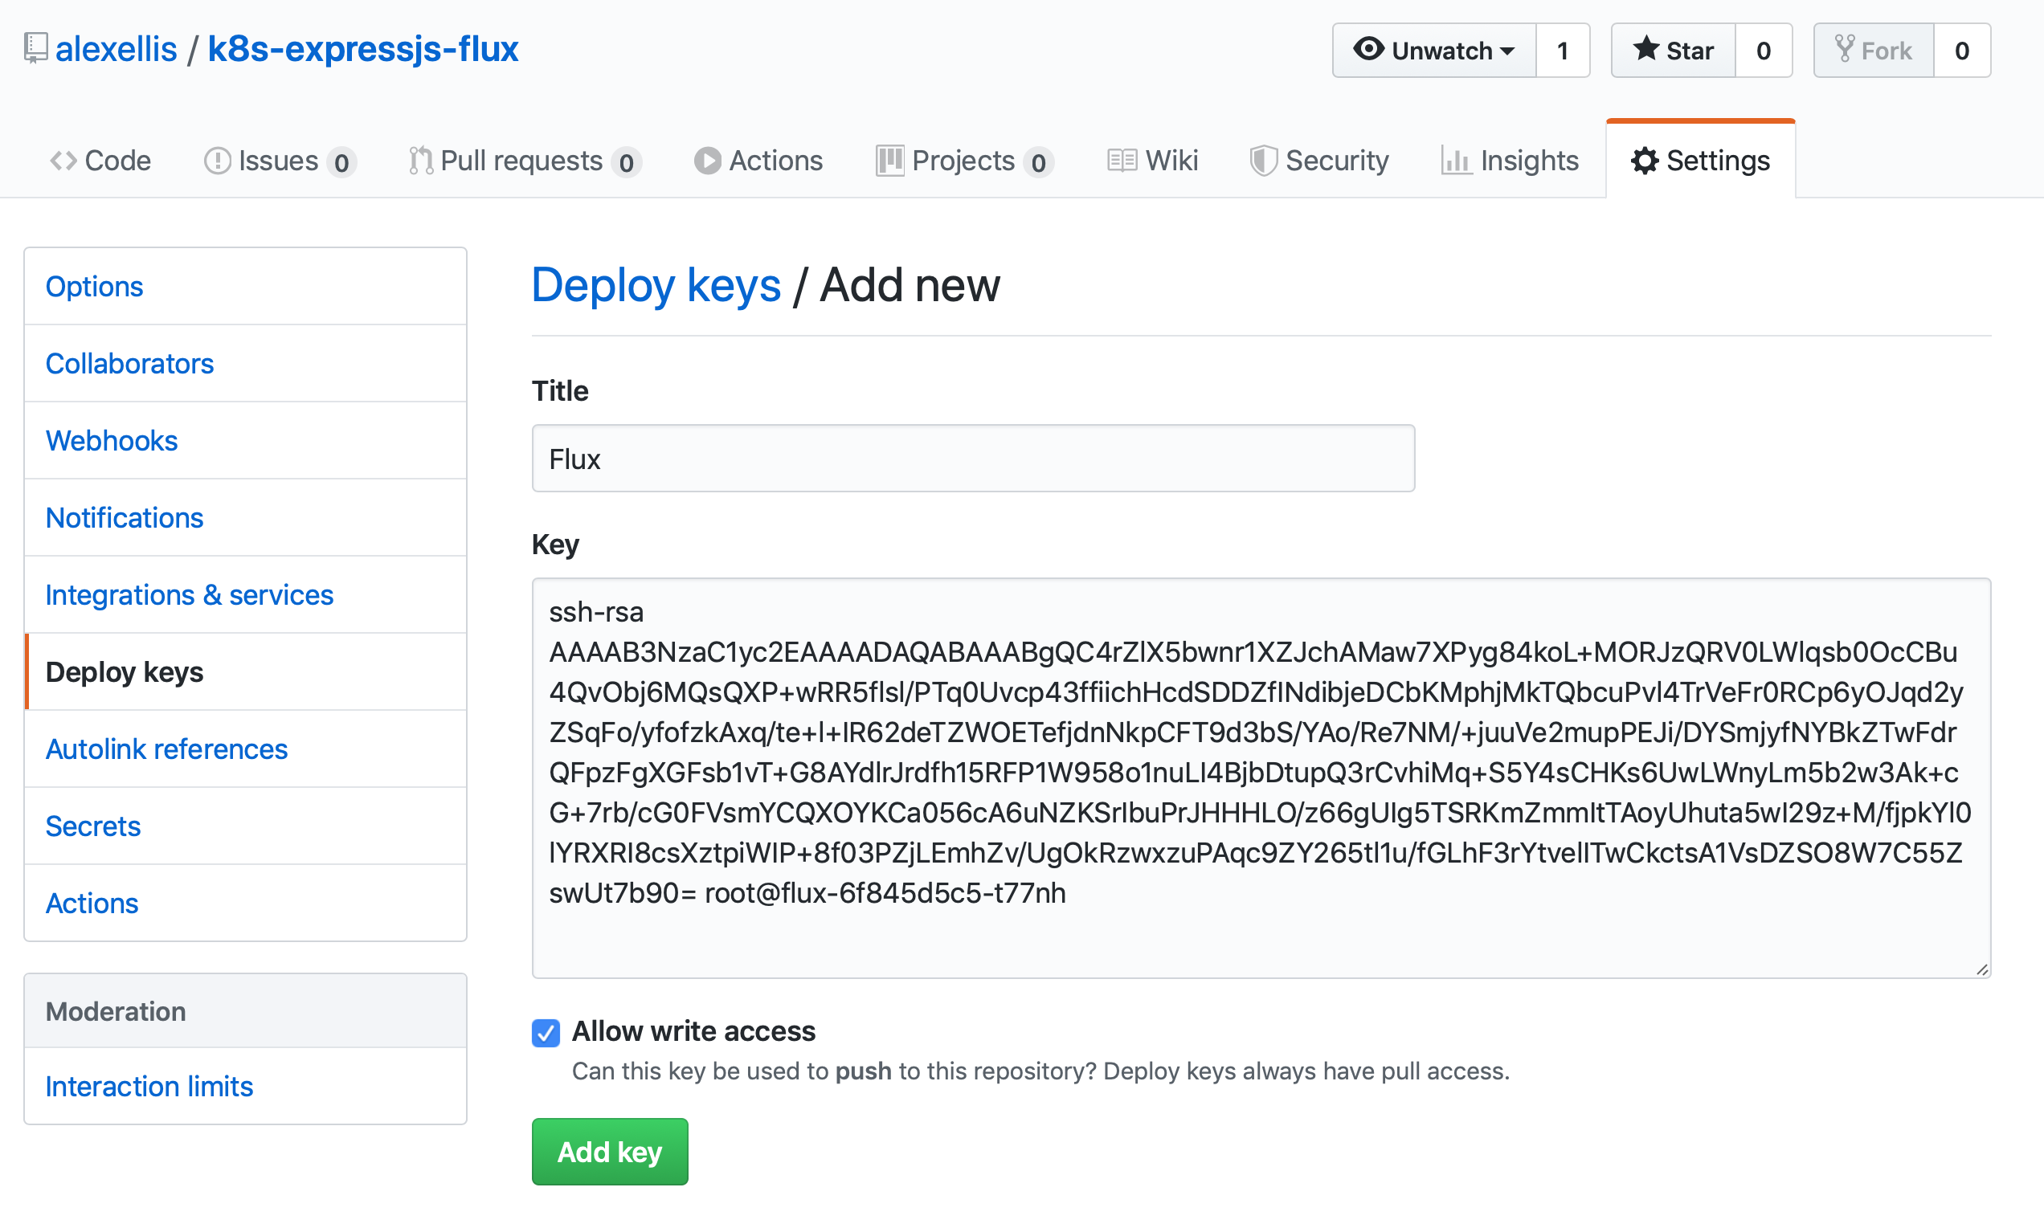Click into the Title input field
Viewport: 2044px width, 1224px height.
coord(972,459)
